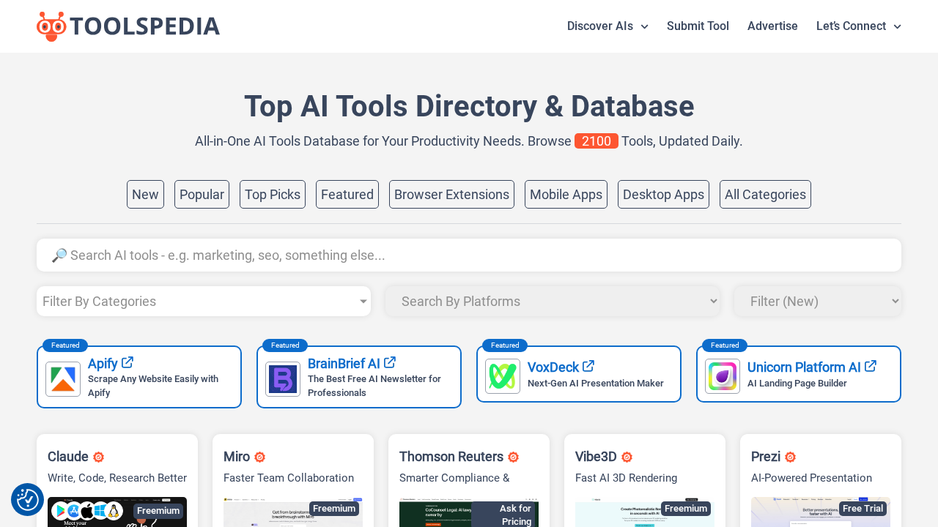Select the Browser Extensions filter
938x527 pixels.
[451, 194]
